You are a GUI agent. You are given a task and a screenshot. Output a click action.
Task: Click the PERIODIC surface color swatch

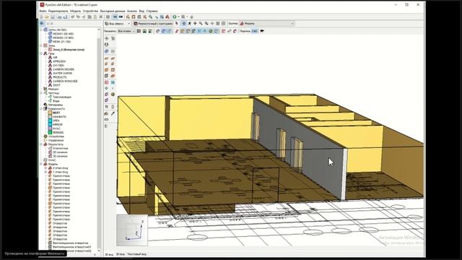tap(50, 132)
